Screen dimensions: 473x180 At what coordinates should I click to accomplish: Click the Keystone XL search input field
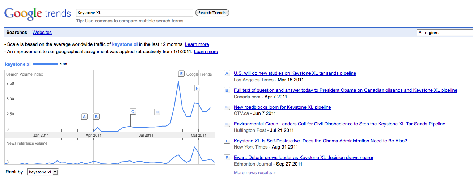click(134, 13)
